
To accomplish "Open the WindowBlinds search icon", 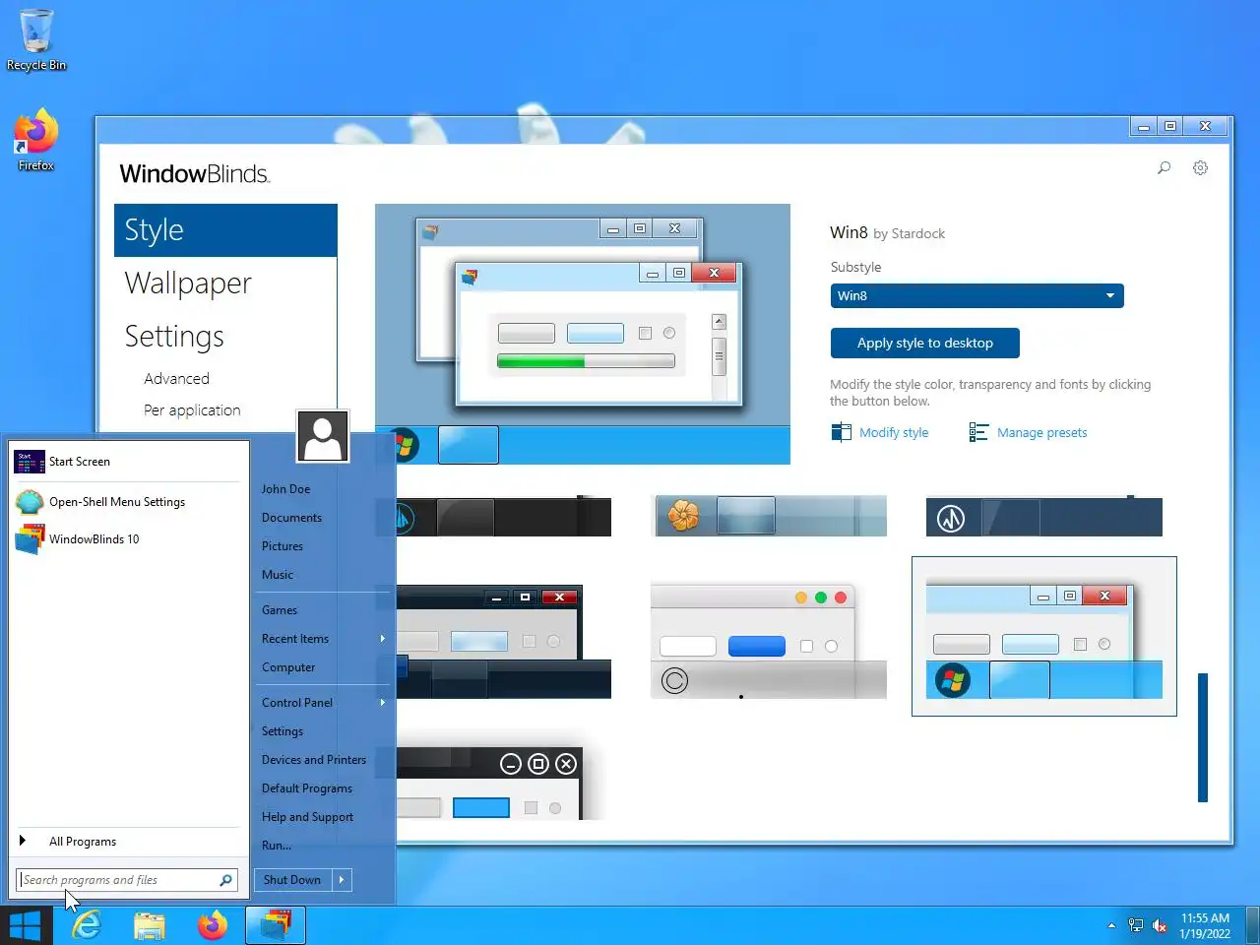I will coord(1164,168).
